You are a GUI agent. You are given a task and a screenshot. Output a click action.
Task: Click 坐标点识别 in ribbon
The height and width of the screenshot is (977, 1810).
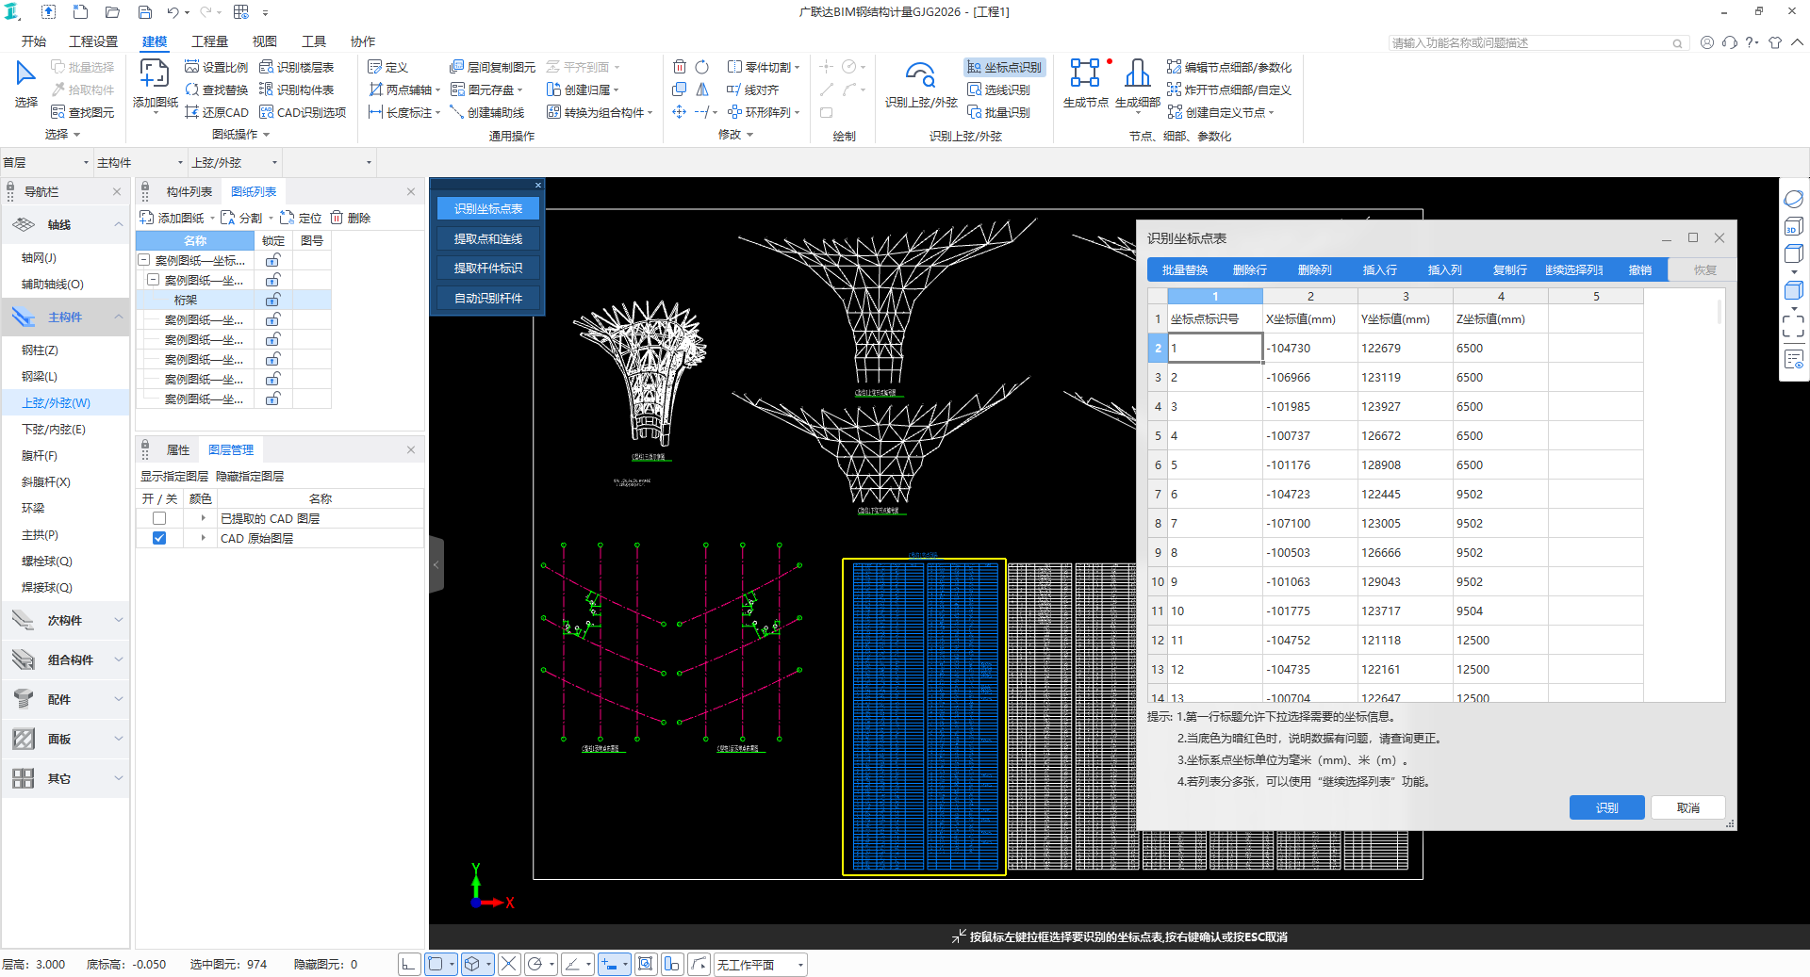(1004, 67)
